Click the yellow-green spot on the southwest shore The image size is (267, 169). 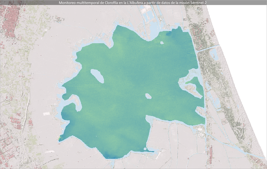coord(60,137)
